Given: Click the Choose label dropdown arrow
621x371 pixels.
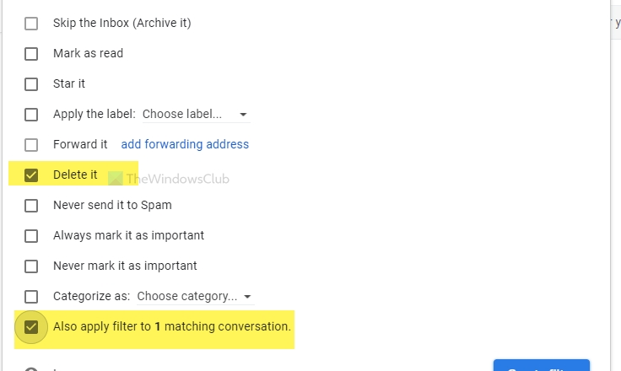Looking at the screenshot, I should pos(243,115).
